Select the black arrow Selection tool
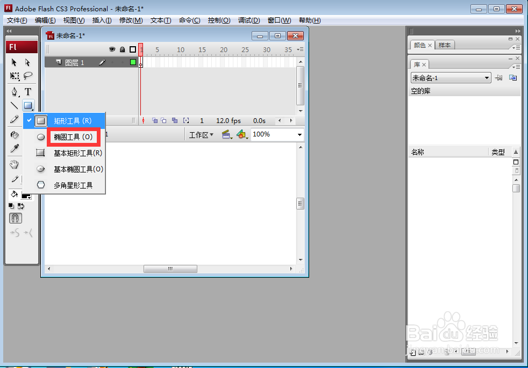This screenshot has width=528, height=368. [14, 62]
